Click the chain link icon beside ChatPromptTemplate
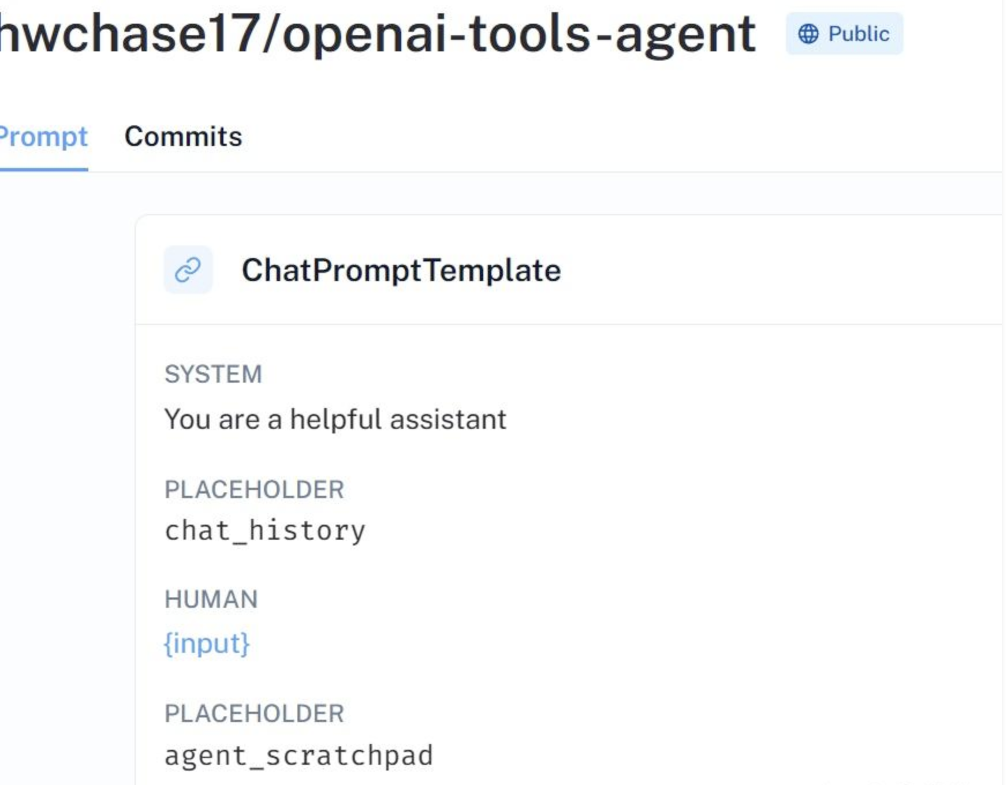Image resolution: width=1007 pixels, height=785 pixels. click(x=188, y=270)
